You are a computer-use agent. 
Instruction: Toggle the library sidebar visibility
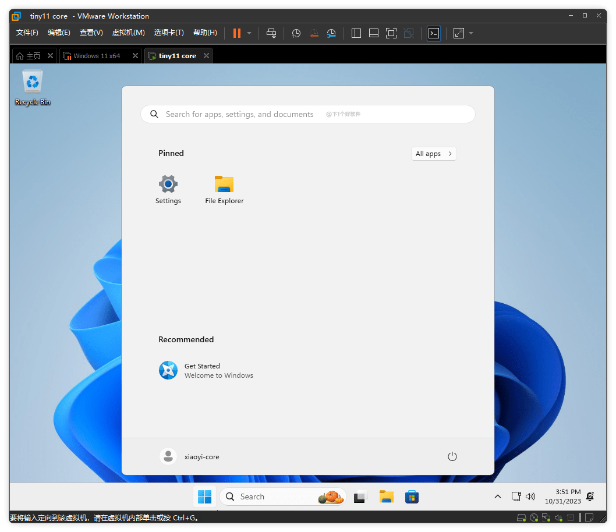[x=356, y=33]
